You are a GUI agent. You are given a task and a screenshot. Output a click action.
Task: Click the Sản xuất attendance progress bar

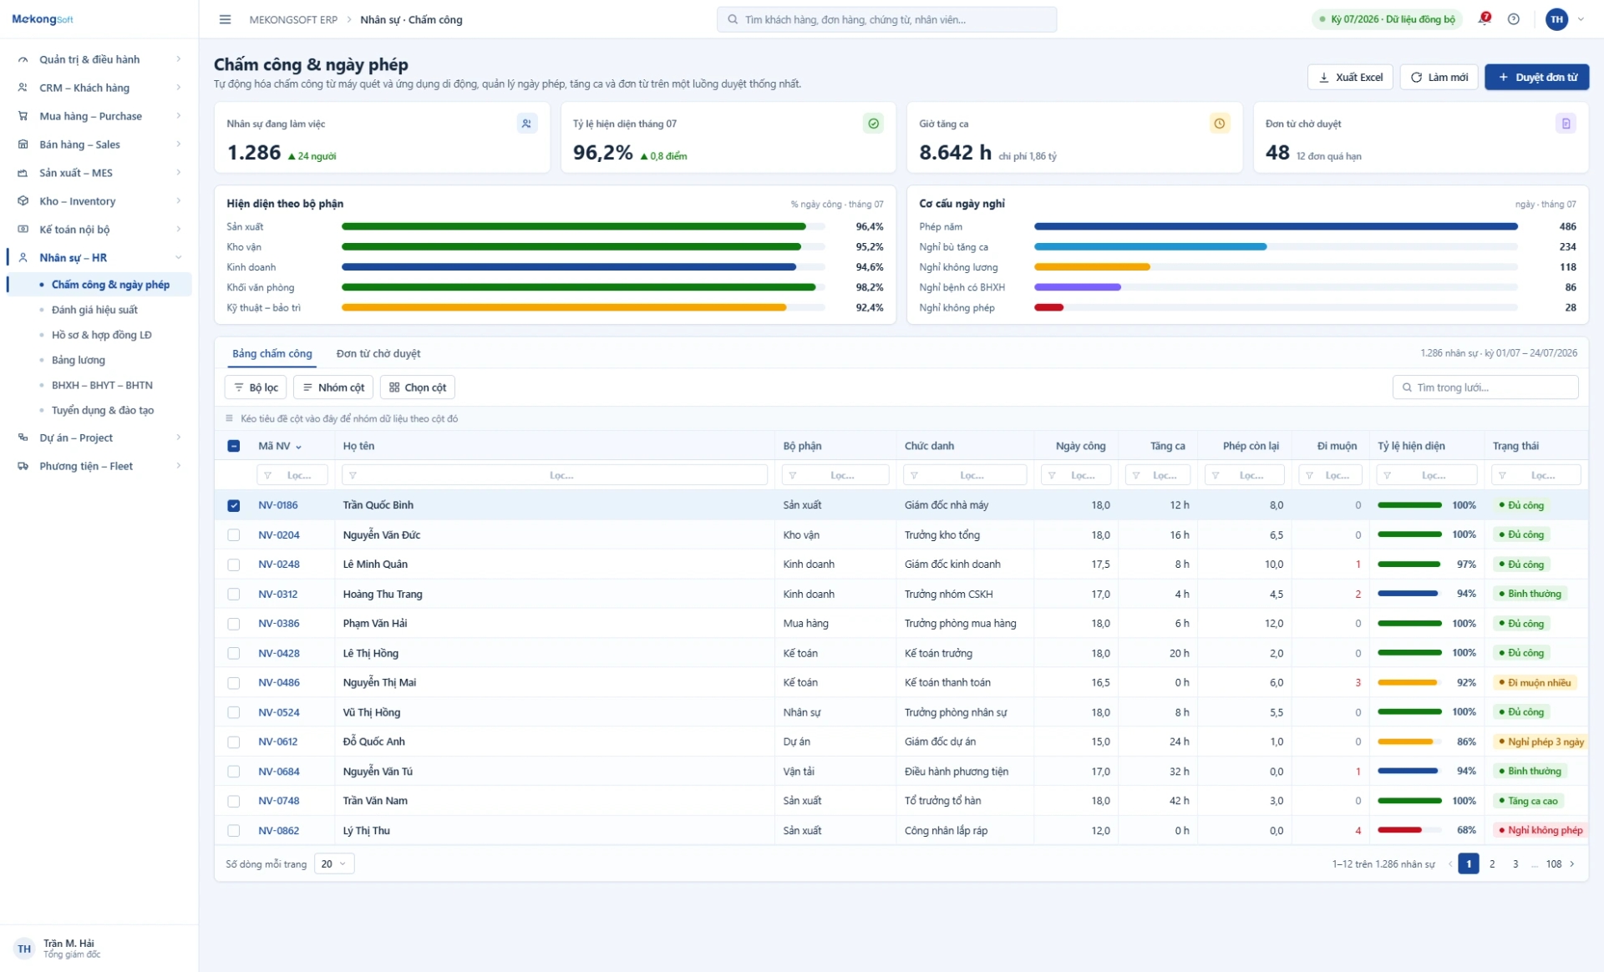(x=583, y=226)
